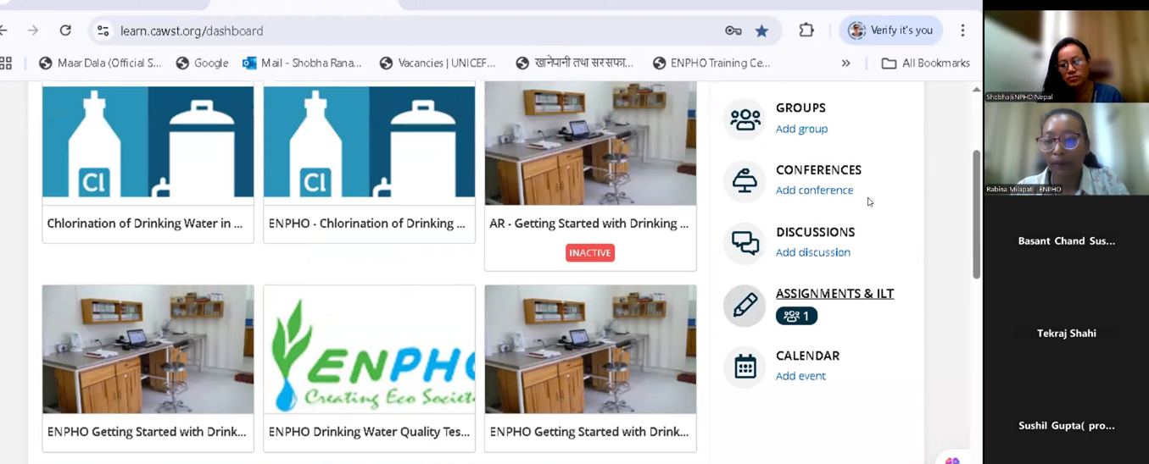Click the Groups people icon
The width and height of the screenshot is (1149, 464).
745,119
